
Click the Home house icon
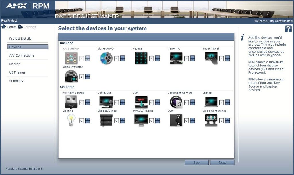pos(4,27)
